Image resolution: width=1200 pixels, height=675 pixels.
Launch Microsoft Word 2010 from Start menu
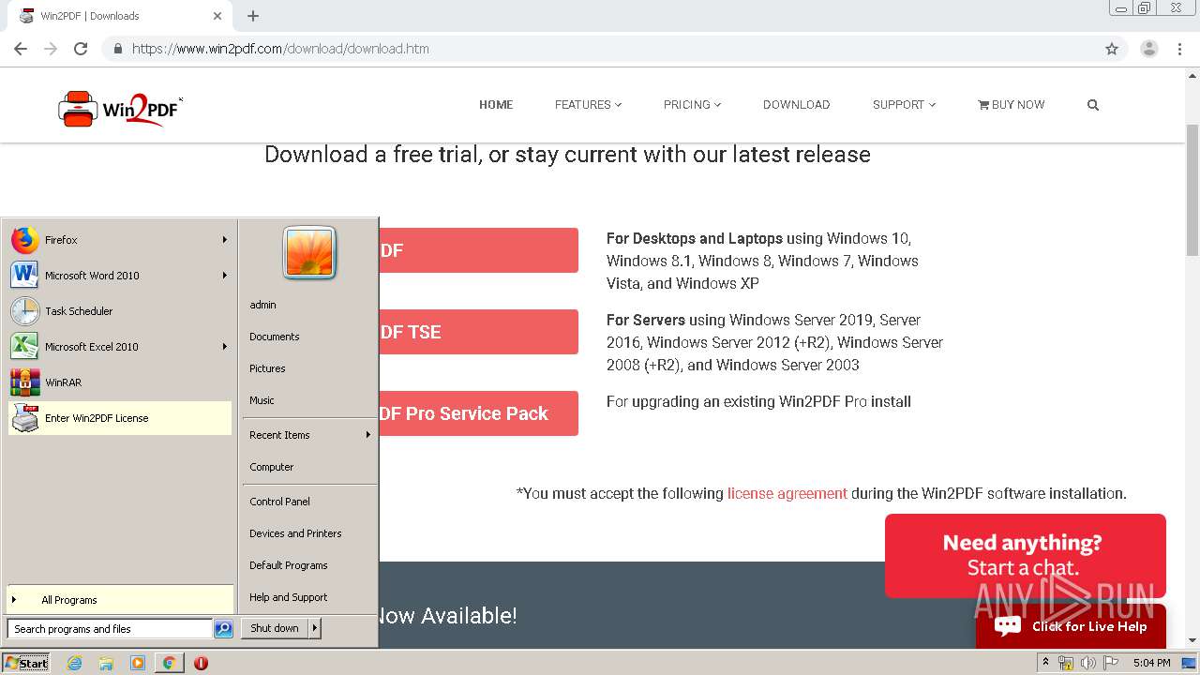coord(119,276)
